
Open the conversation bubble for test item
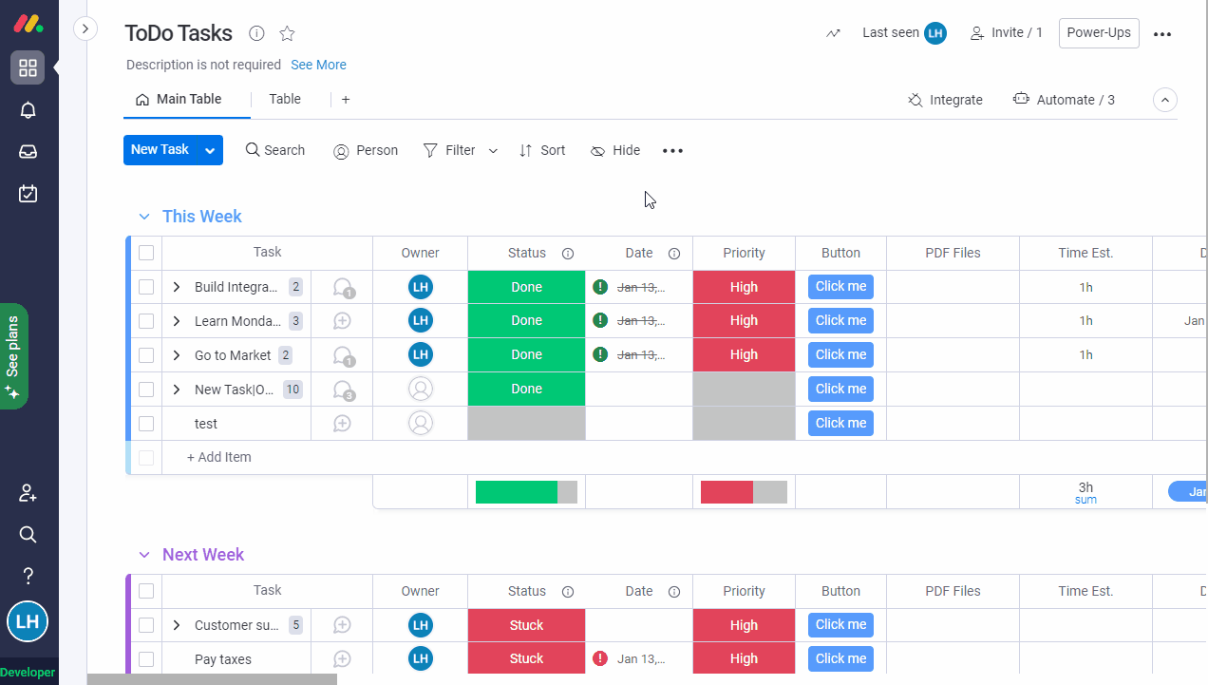(x=342, y=424)
